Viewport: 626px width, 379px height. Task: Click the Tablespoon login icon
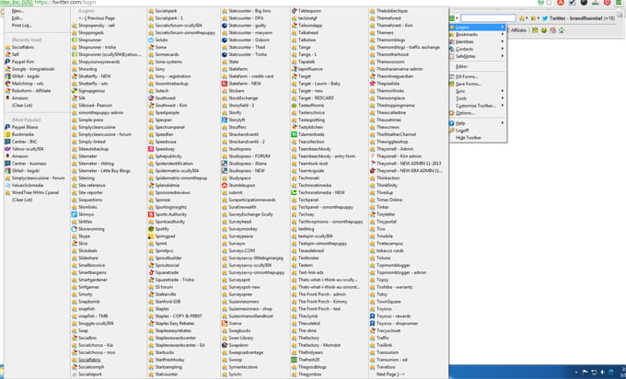coord(295,11)
